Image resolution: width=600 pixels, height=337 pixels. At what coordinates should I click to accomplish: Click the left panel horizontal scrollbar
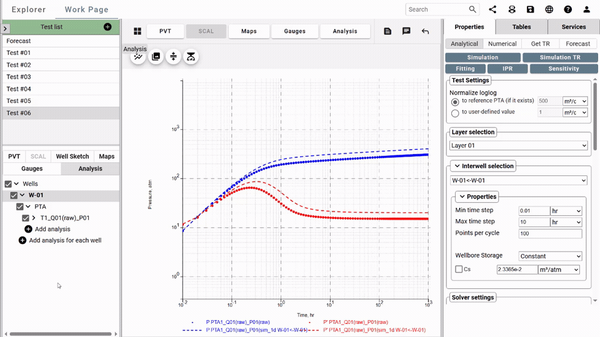coord(61,334)
